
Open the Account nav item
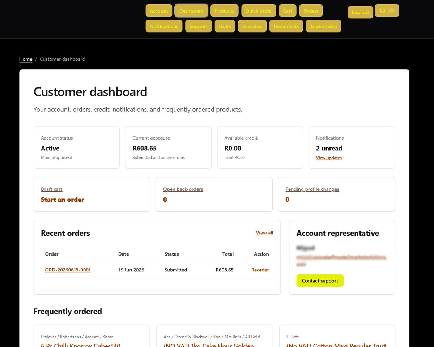click(x=159, y=11)
